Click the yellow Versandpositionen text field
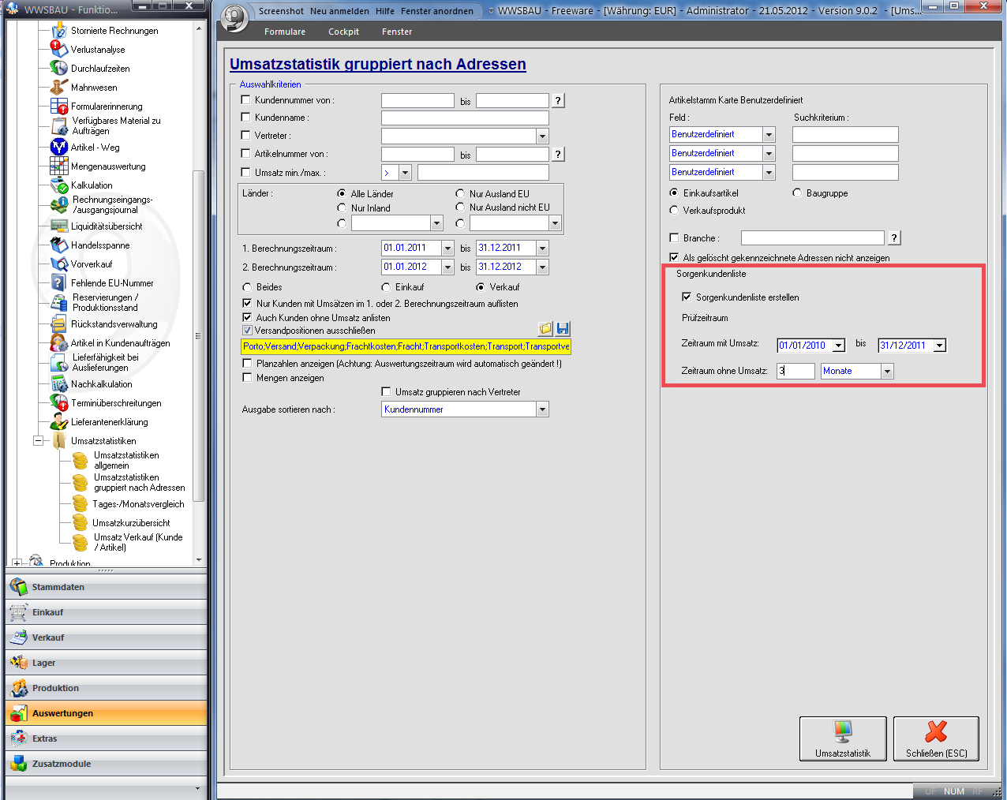Image resolution: width=1007 pixels, height=800 pixels. (406, 346)
